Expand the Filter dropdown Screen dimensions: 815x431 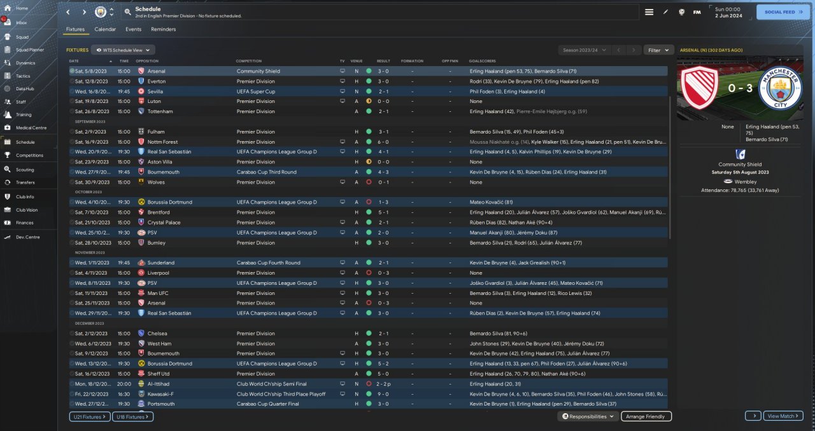coord(658,50)
